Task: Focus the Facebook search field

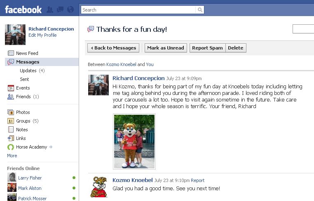Action: [138, 10]
